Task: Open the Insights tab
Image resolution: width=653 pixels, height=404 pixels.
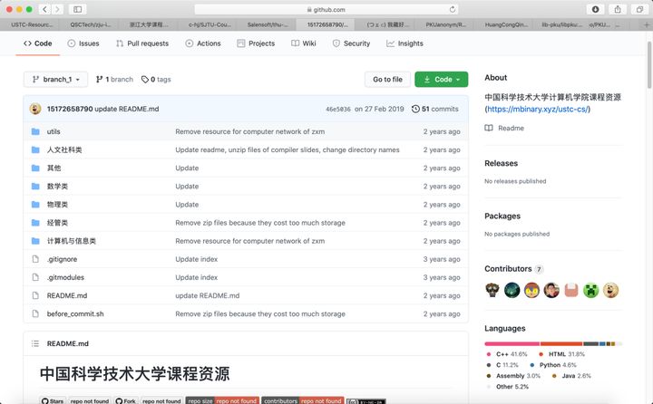Action: pos(404,43)
